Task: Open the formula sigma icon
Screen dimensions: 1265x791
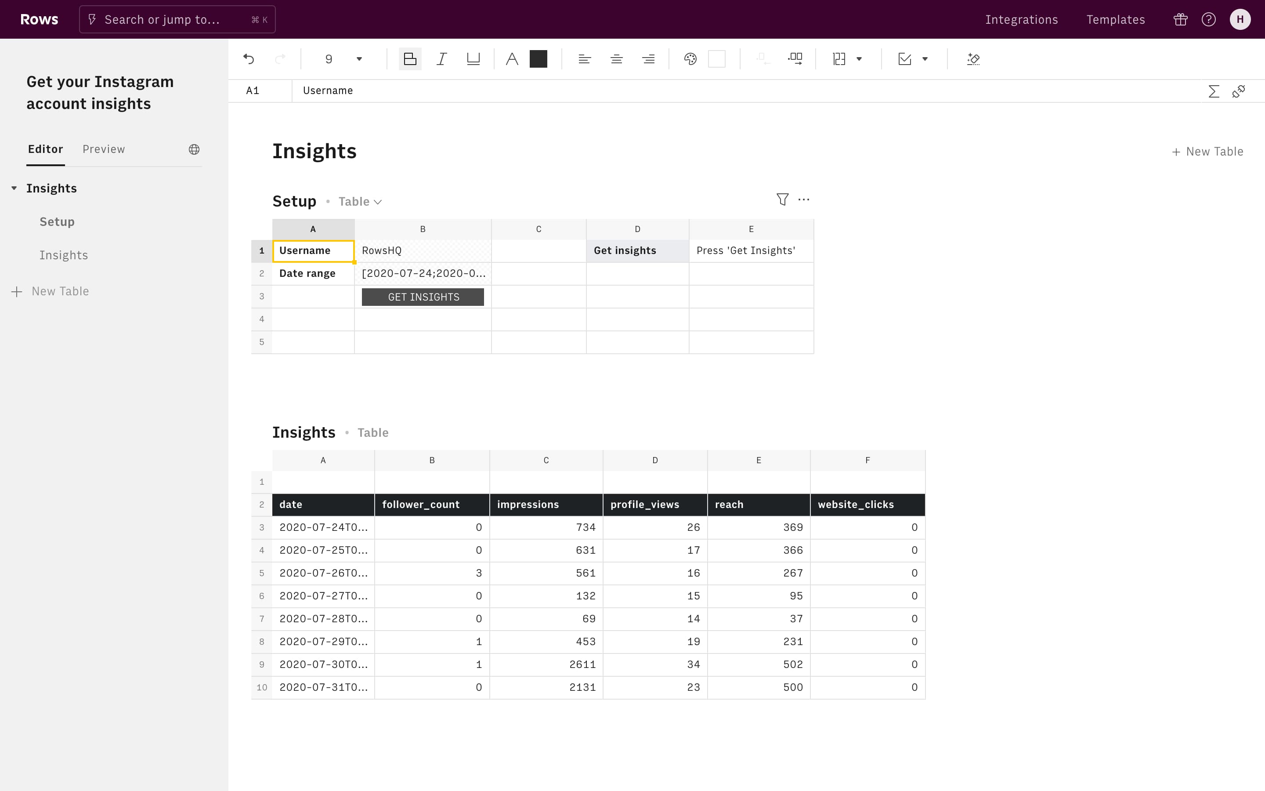Action: pyautogui.click(x=1214, y=91)
